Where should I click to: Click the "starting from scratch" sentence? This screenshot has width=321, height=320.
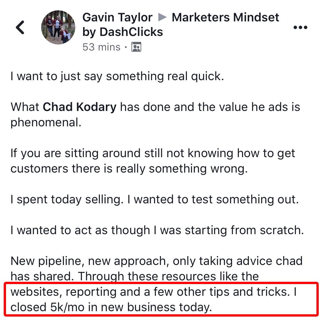[157, 230]
